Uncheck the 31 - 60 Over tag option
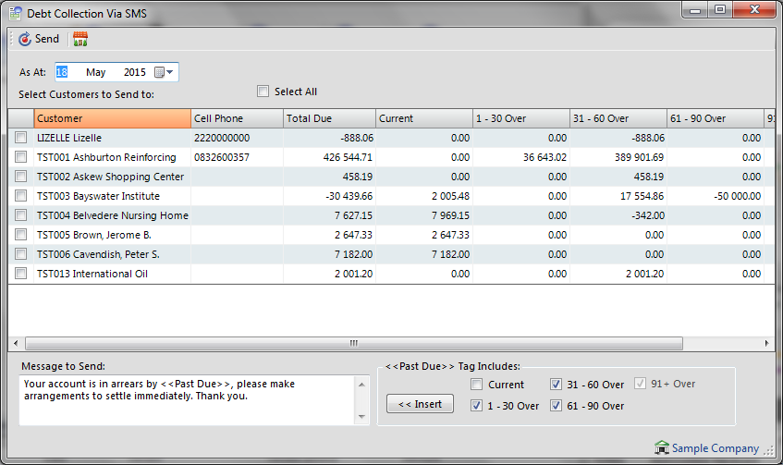783x465 pixels. point(556,385)
